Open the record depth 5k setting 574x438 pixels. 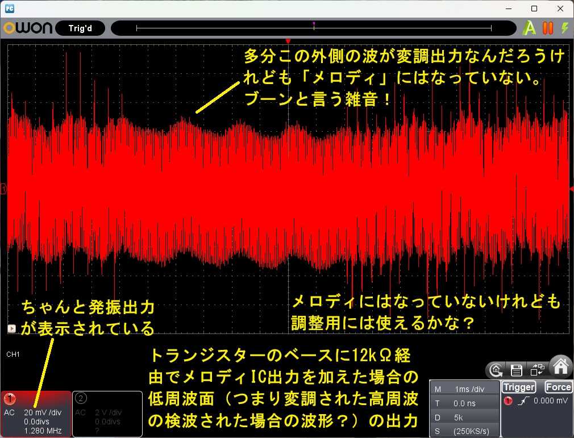464,418
